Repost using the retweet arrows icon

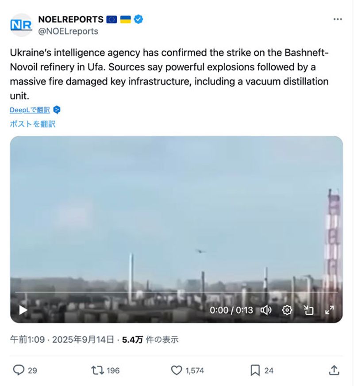[97, 370]
